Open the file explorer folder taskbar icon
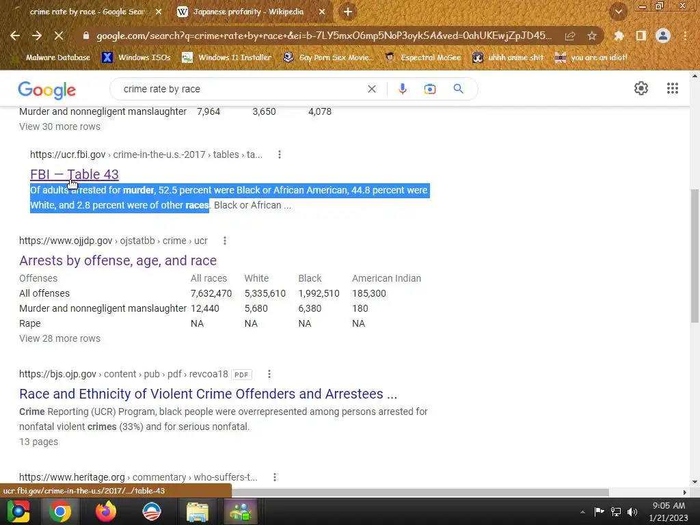Screen dimensions: 700x525 197,512
